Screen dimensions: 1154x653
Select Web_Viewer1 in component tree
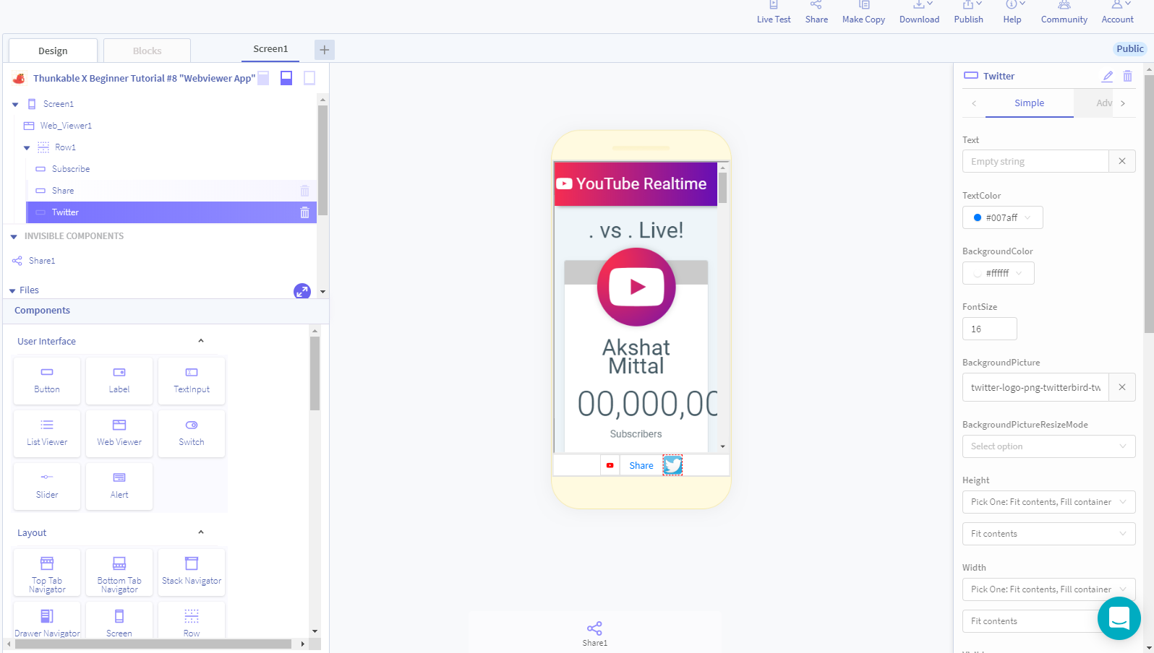(66, 126)
